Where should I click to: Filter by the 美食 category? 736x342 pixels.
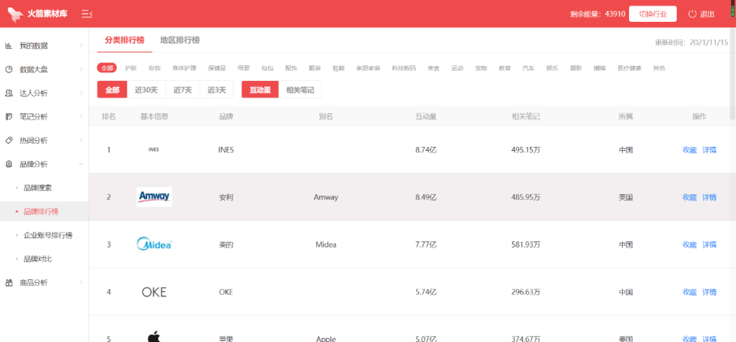click(x=433, y=68)
